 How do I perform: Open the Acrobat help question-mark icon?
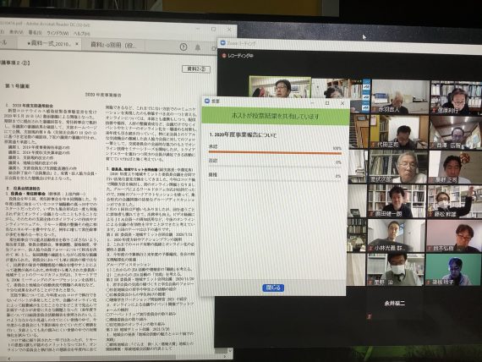pyautogui.click(x=183, y=47)
